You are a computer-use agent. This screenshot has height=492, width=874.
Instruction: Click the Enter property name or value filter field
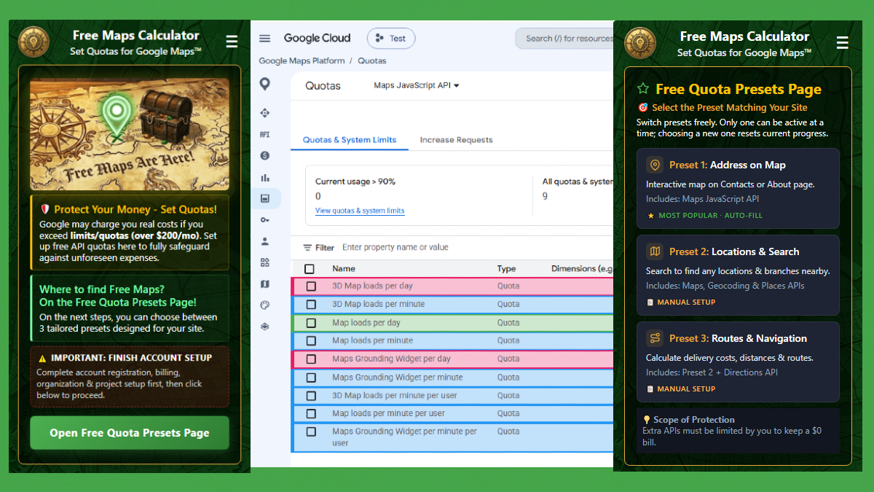click(x=395, y=248)
